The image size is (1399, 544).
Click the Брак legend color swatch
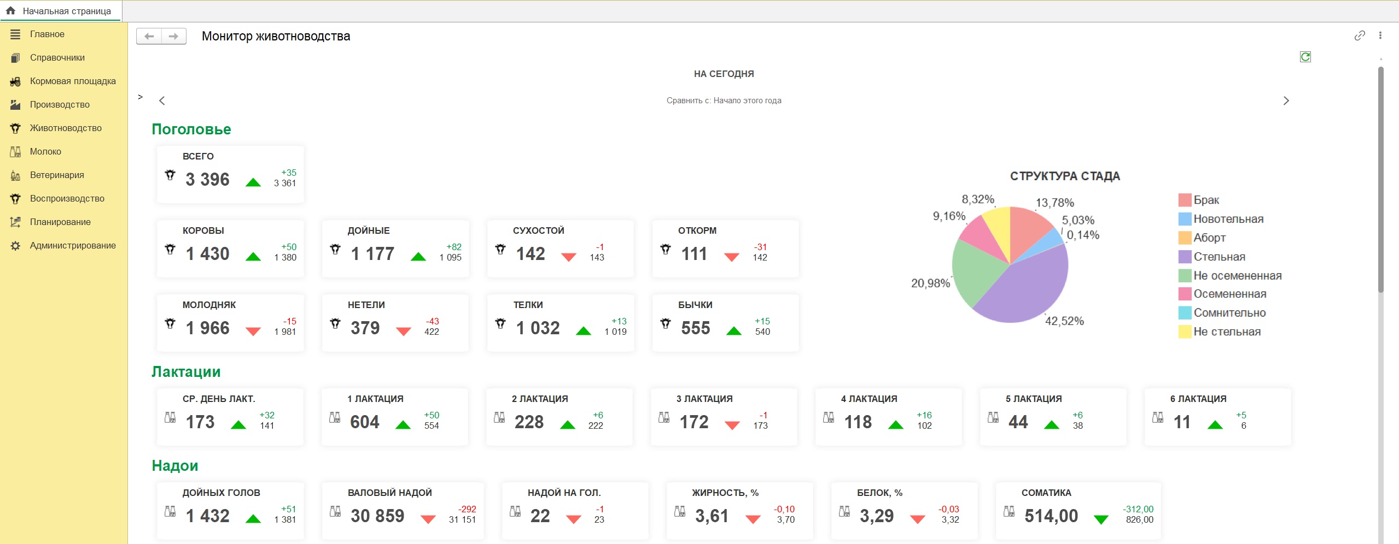tap(1185, 200)
